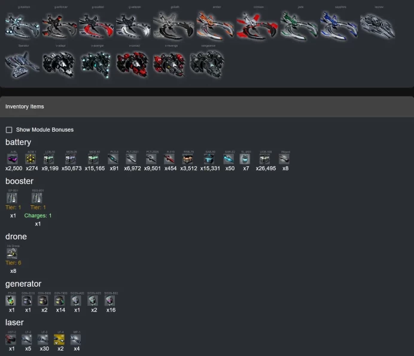Click the RES-B01 booster with charges
This screenshot has width=414, height=356.
36,198
